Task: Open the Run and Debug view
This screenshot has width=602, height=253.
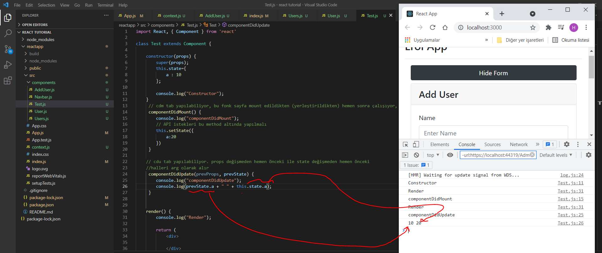Action: pos(8,65)
